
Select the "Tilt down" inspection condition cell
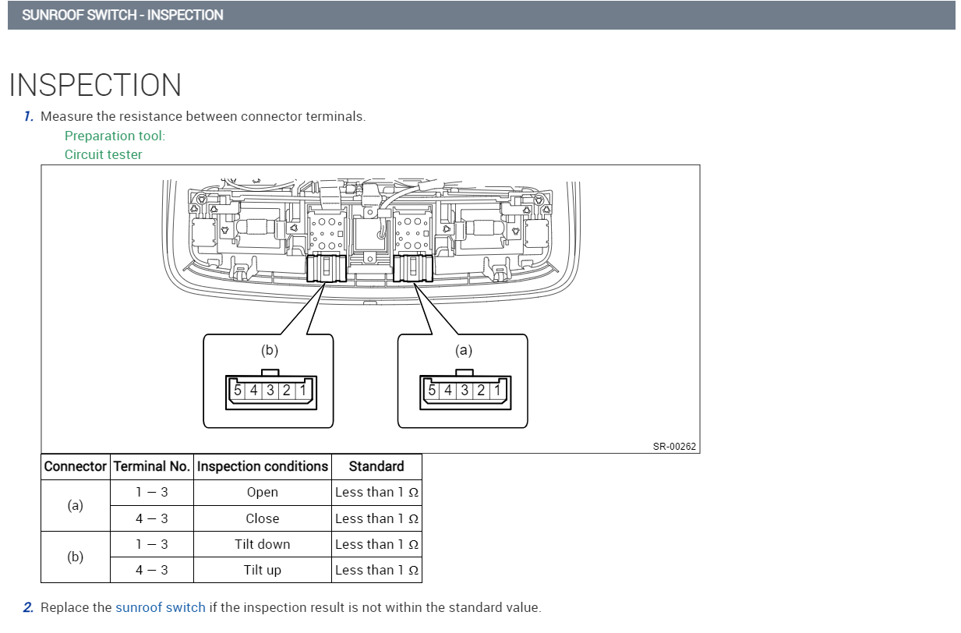[x=263, y=544]
